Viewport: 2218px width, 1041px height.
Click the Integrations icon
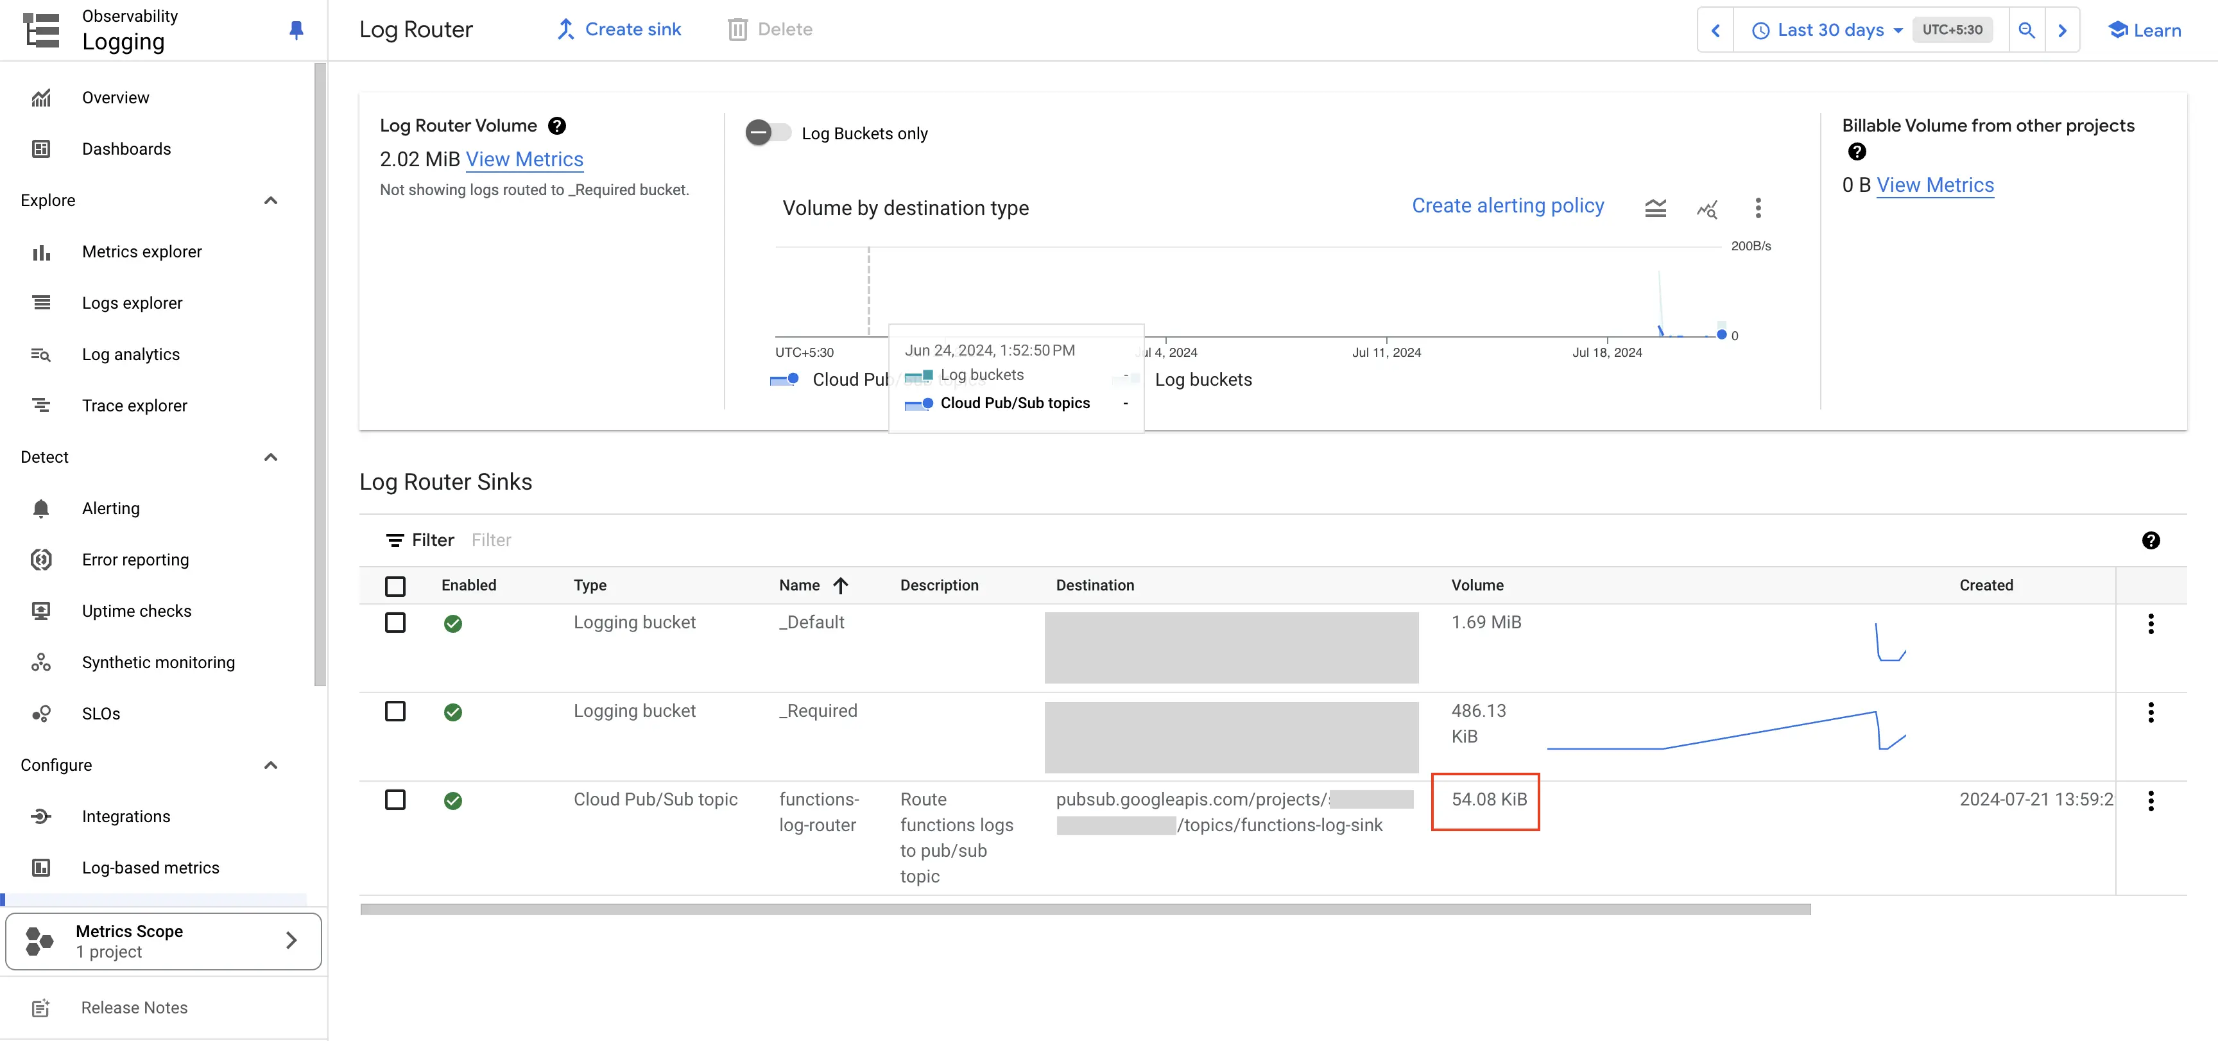point(40,816)
